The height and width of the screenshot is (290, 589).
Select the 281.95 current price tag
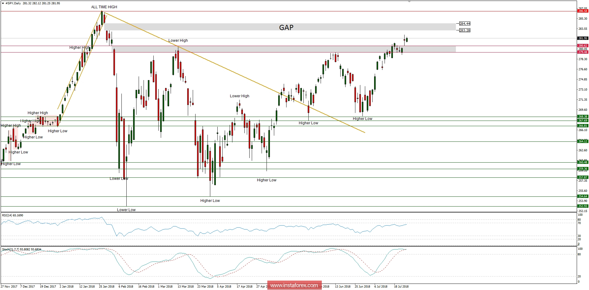582,38
